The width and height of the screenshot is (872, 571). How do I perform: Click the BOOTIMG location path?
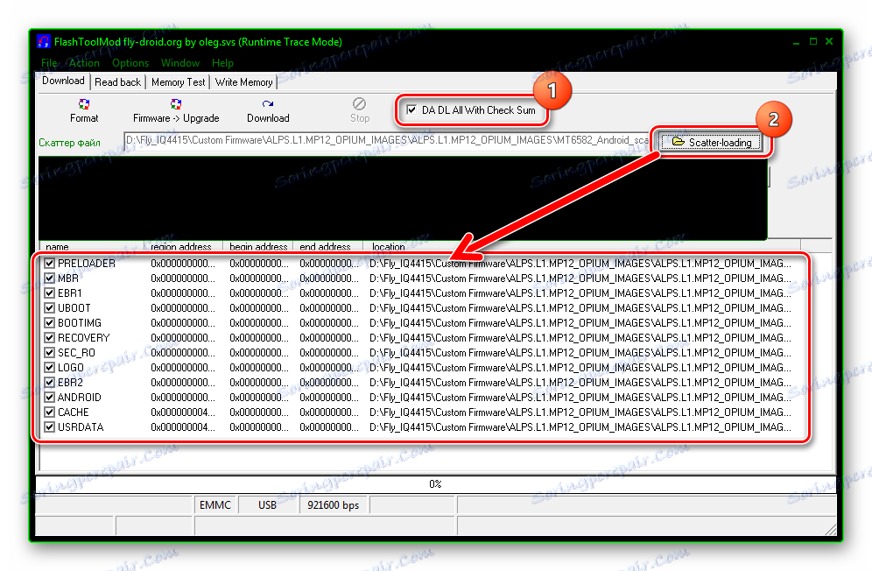[x=580, y=323]
